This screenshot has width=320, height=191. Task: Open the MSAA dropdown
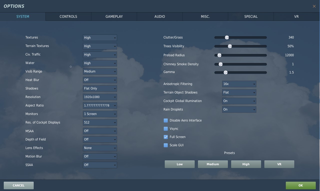point(100,131)
